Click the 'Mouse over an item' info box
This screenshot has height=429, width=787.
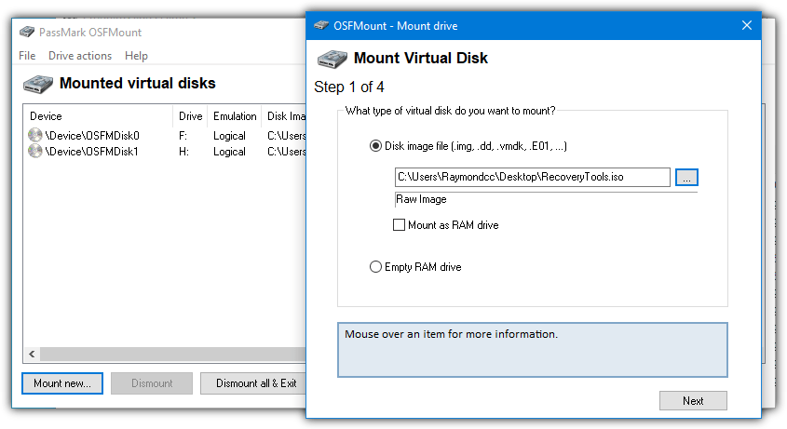(533, 350)
